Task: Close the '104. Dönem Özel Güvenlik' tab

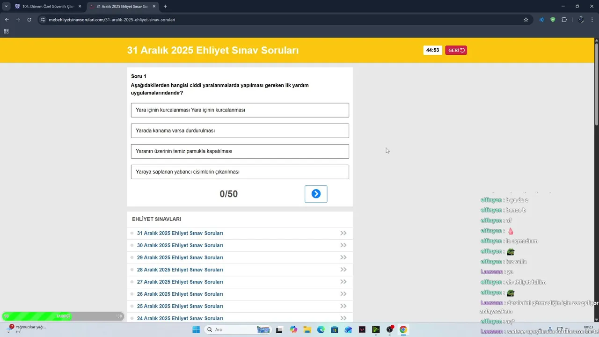Action: [x=80, y=7]
